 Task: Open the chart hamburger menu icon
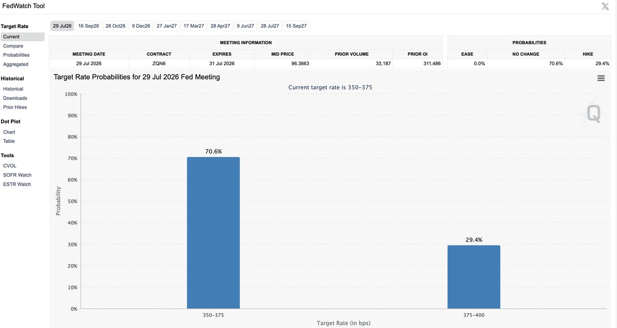point(601,78)
